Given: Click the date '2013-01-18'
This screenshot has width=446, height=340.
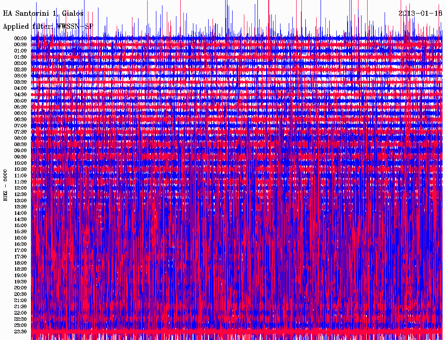Looking at the screenshot, I should coord(420,13).
